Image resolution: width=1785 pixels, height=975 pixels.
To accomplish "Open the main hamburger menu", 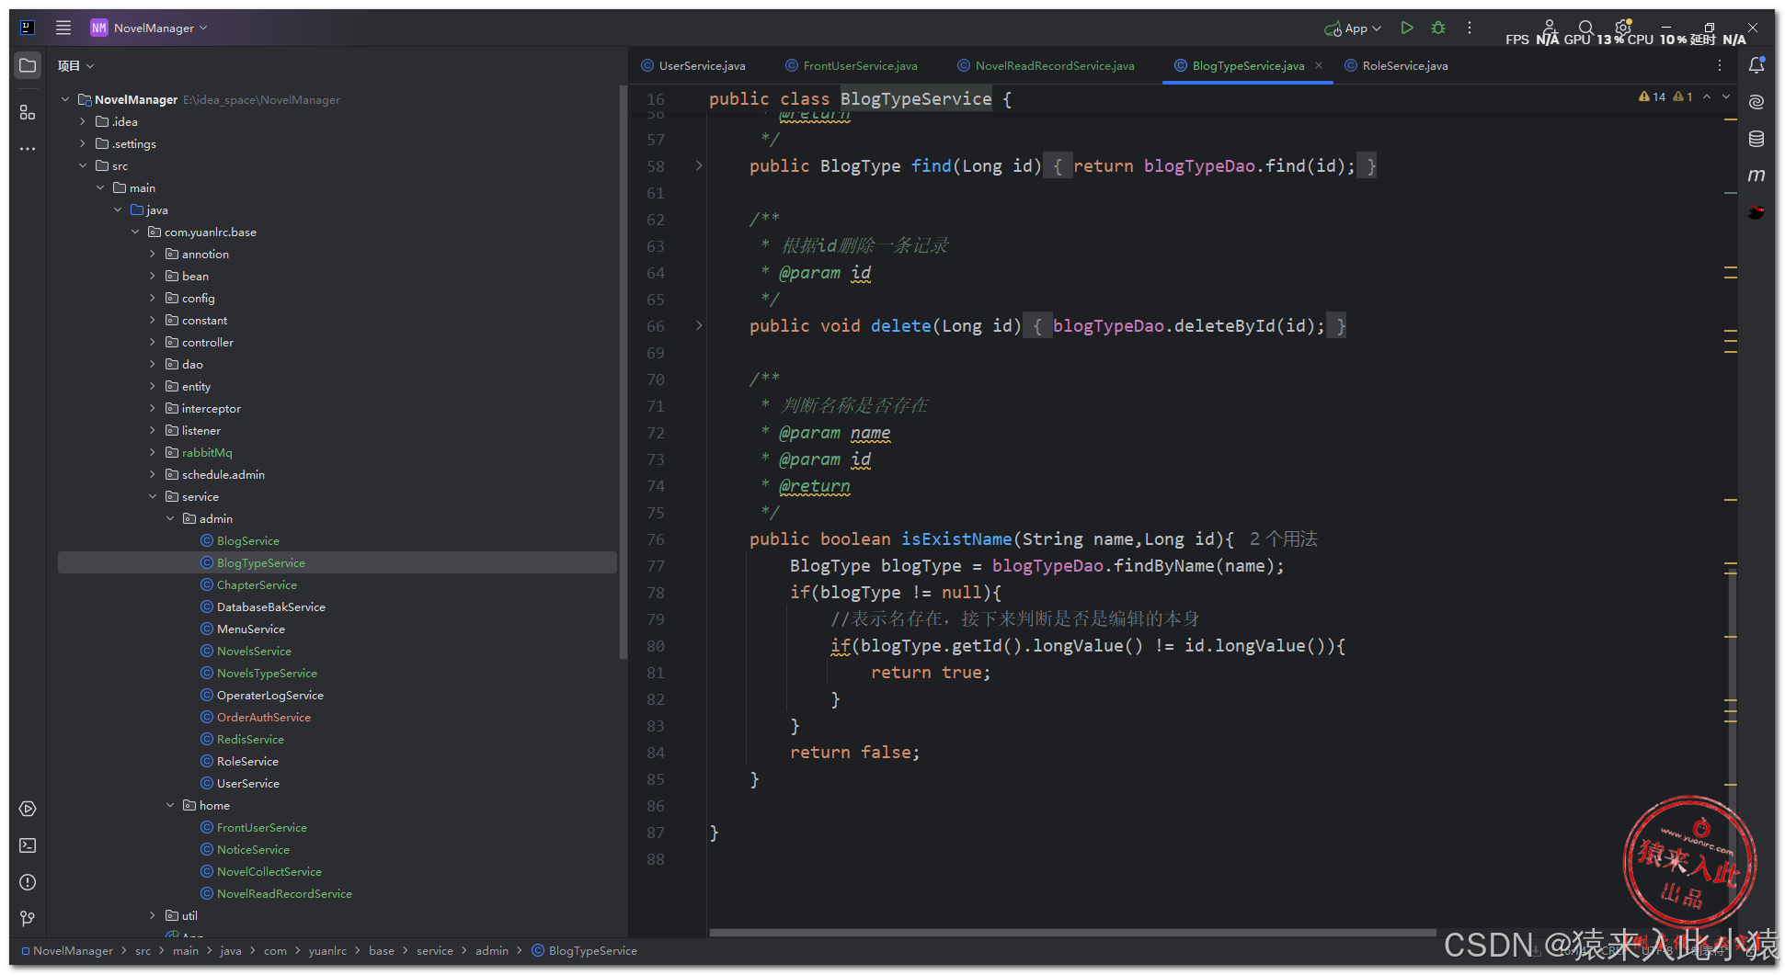I will 63,28.
